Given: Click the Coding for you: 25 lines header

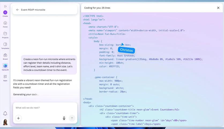Looking at the screenshot, I should click(97, 8).
